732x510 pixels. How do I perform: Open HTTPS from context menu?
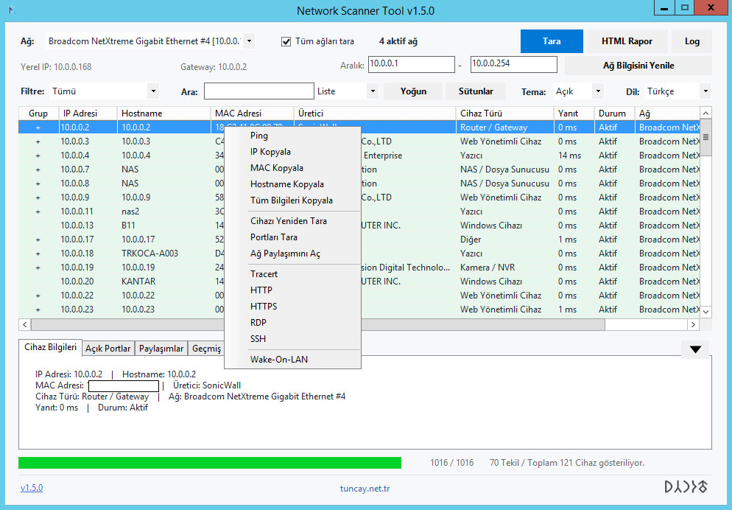point(292,307)
